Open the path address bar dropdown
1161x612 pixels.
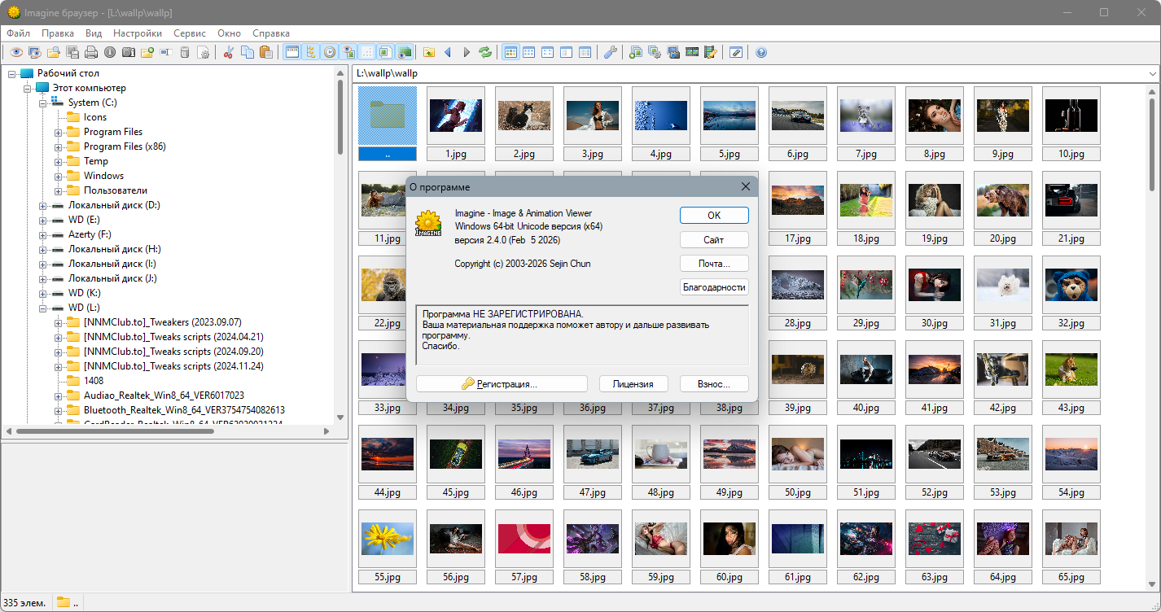1152,74
